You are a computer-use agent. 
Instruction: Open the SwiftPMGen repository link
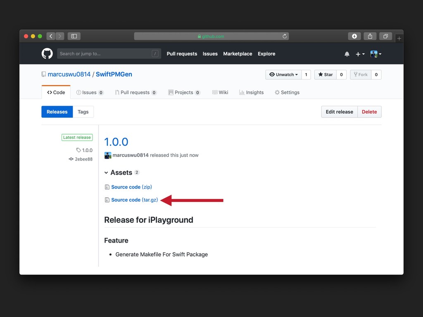(x=114, y=74)
